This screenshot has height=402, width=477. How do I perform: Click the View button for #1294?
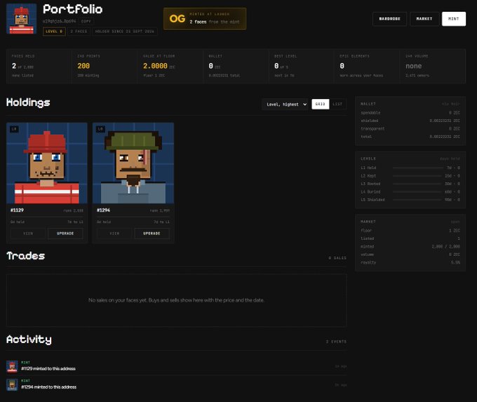click(x=114, y=234)
